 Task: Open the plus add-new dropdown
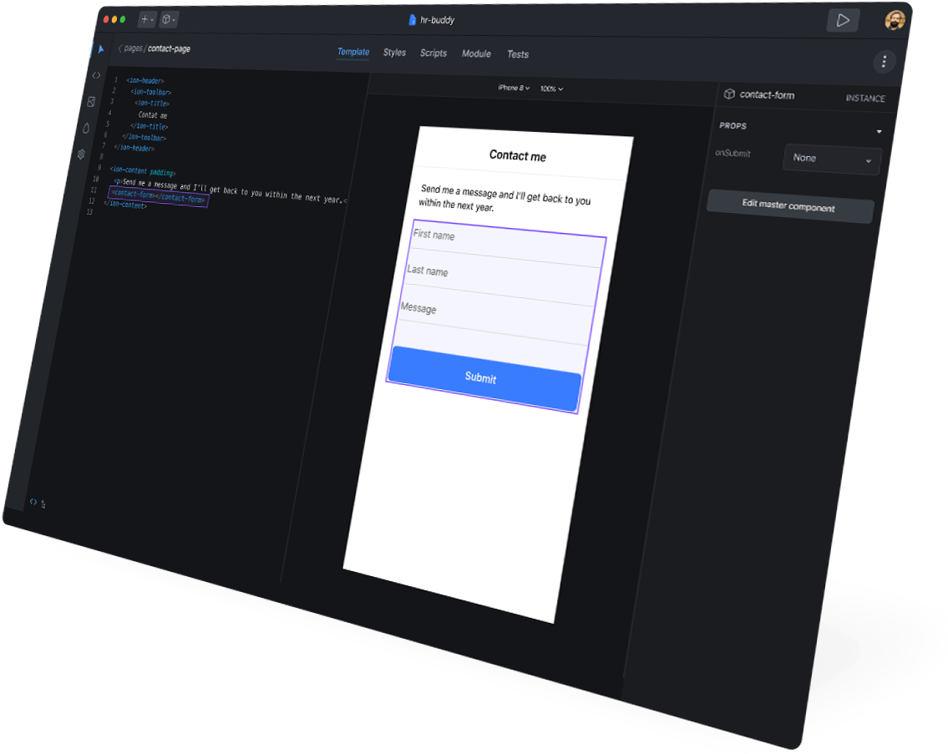coord(146,18)
